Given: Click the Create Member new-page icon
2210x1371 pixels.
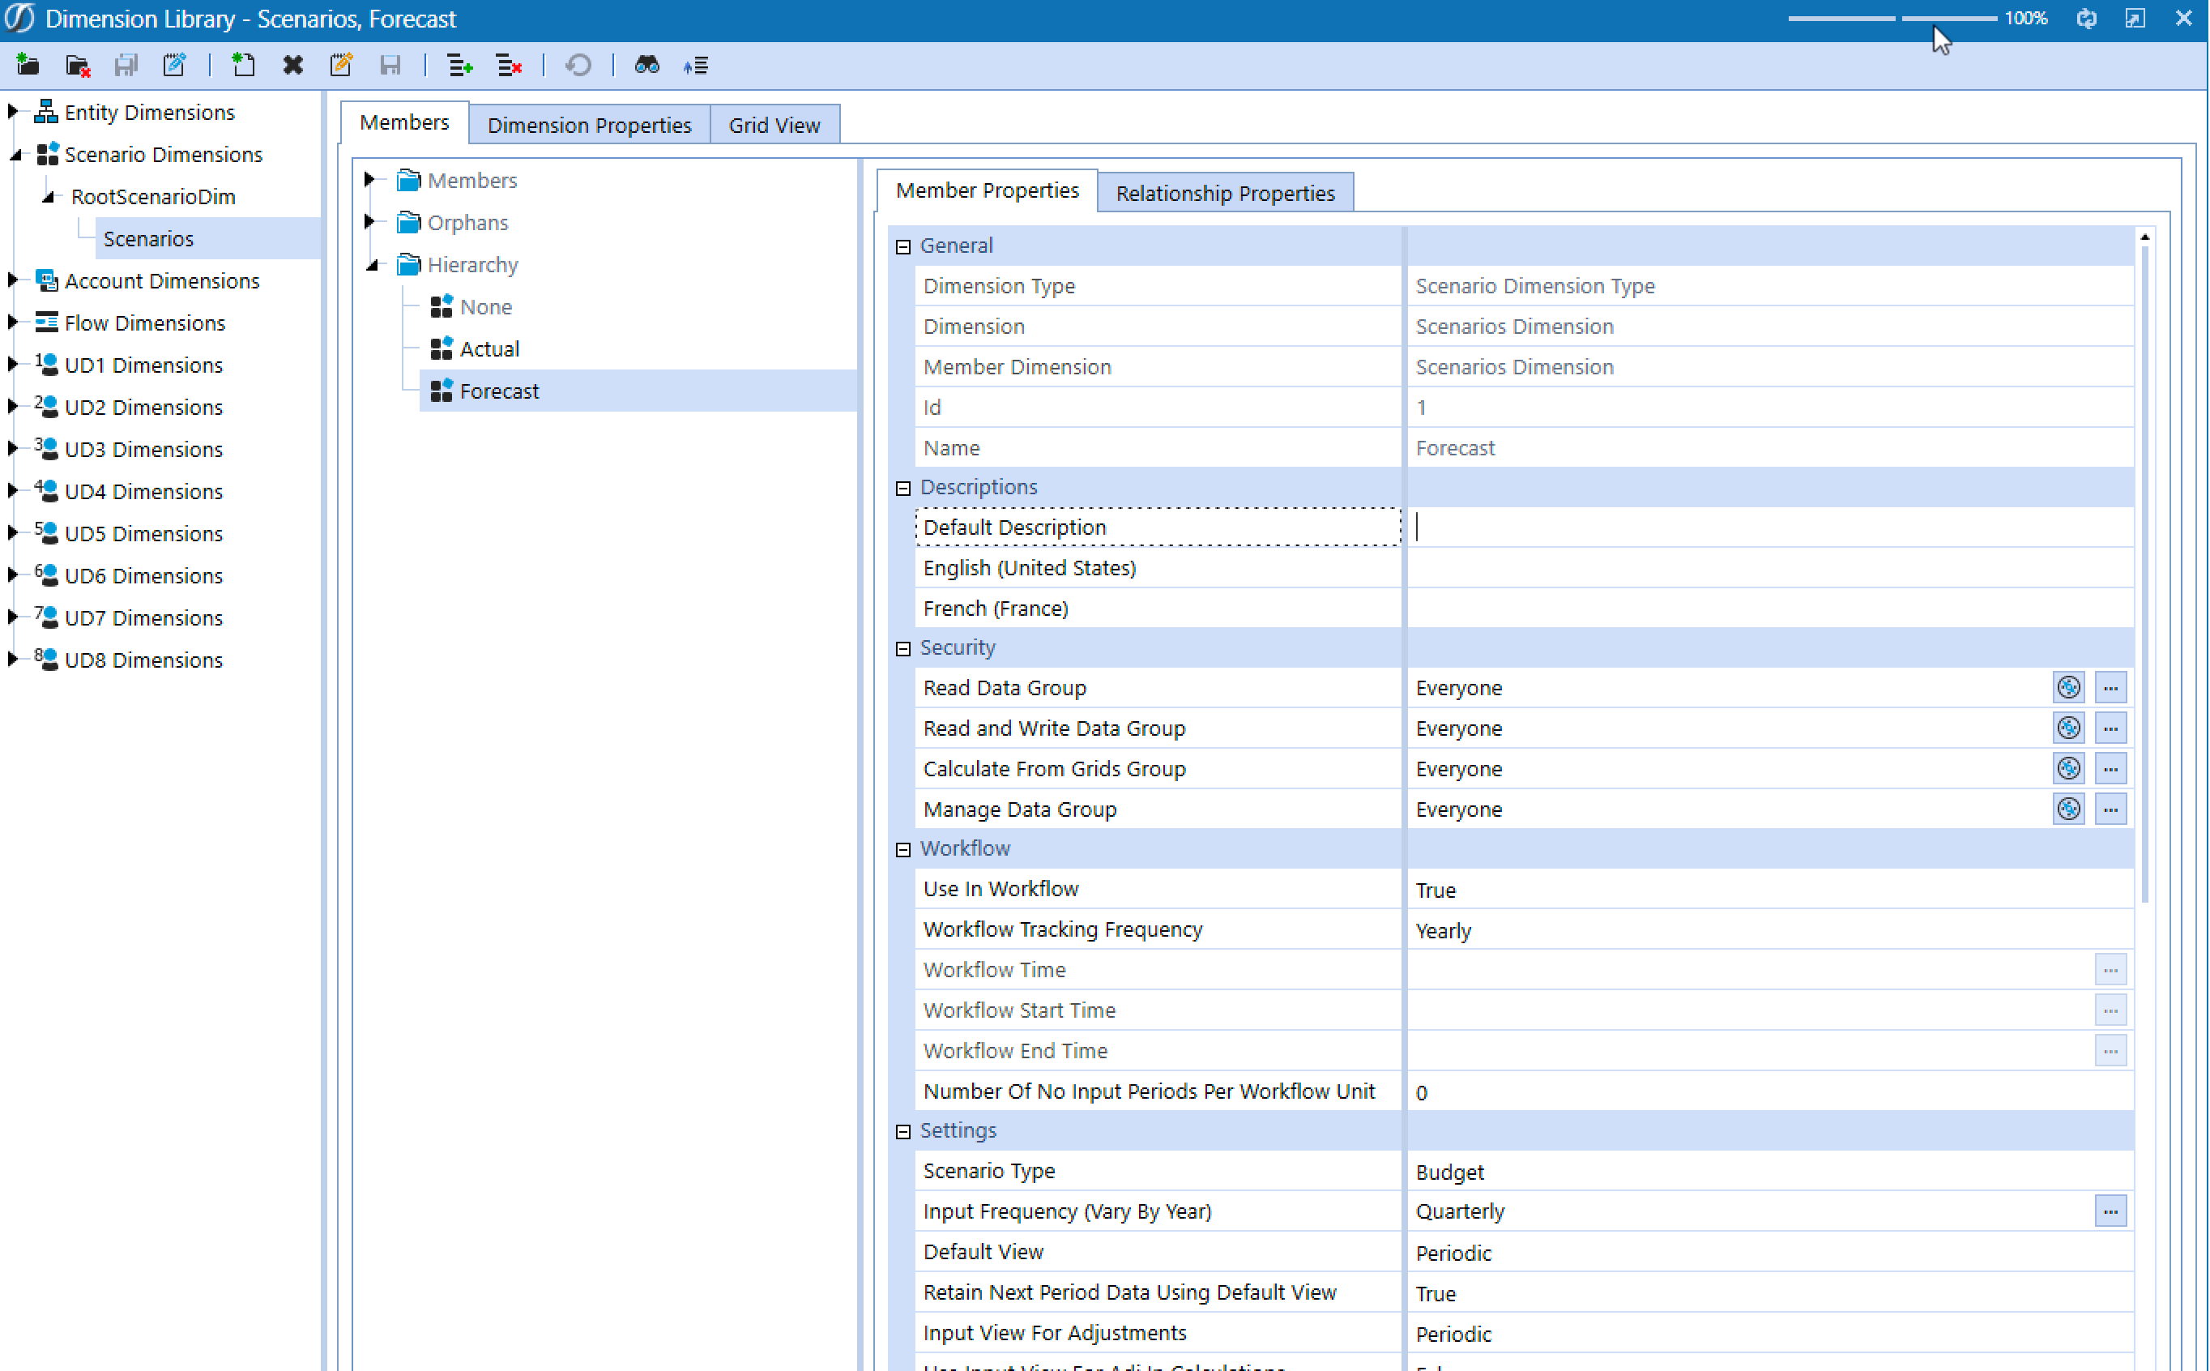Looking at the screenshot, I should [x=243, y=66].
